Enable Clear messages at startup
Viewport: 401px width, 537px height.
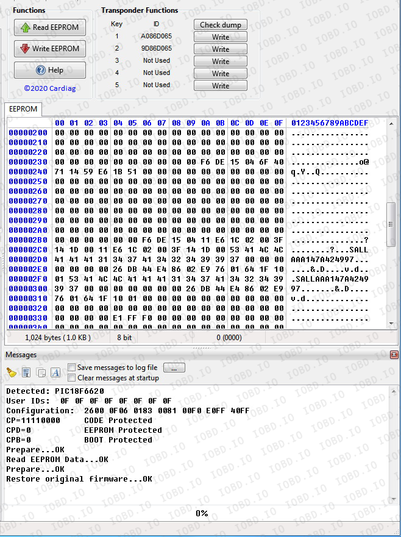tap(71, 378)
